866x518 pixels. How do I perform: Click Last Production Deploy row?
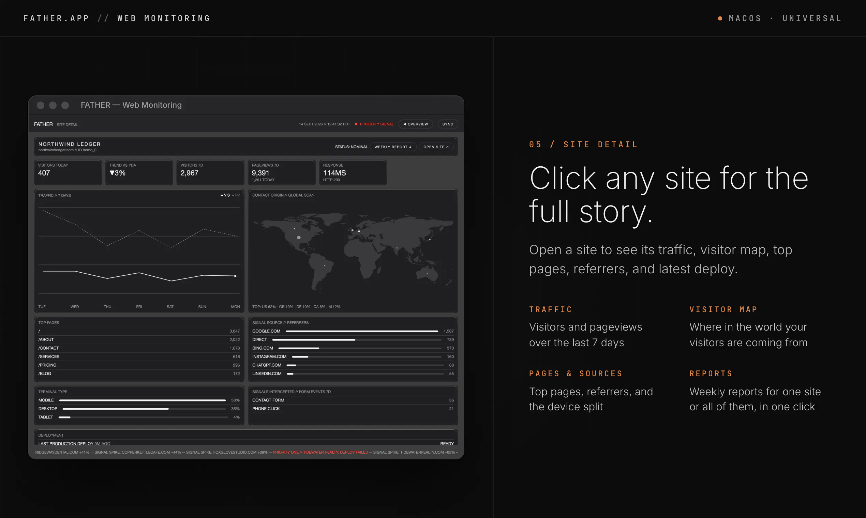[x=246, y=443]
